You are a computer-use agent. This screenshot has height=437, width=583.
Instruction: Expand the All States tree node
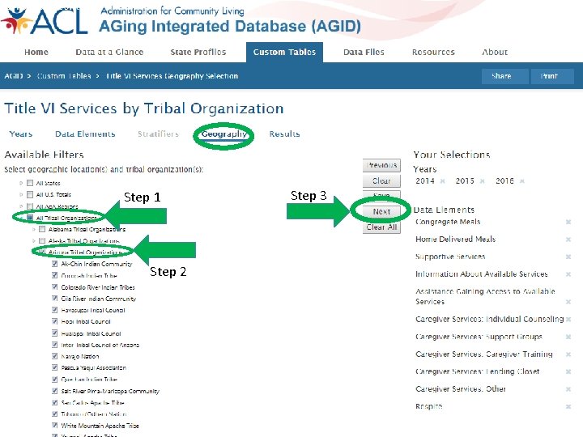(x=21, y=183)
